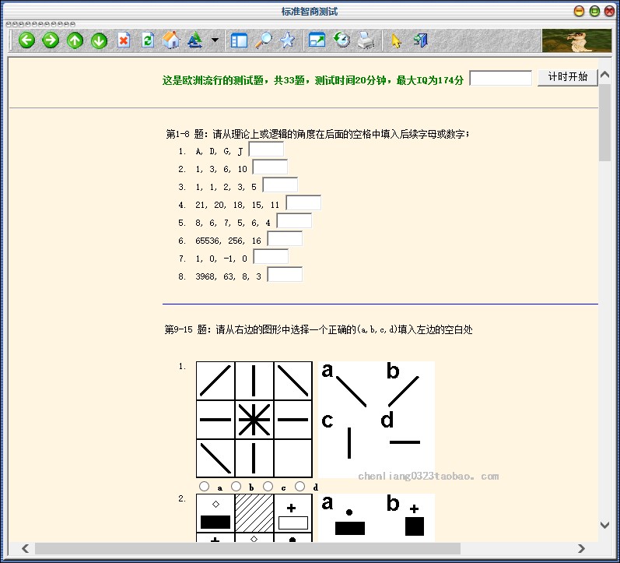Click the 3x3 line pattern grid puzzle

254,419
